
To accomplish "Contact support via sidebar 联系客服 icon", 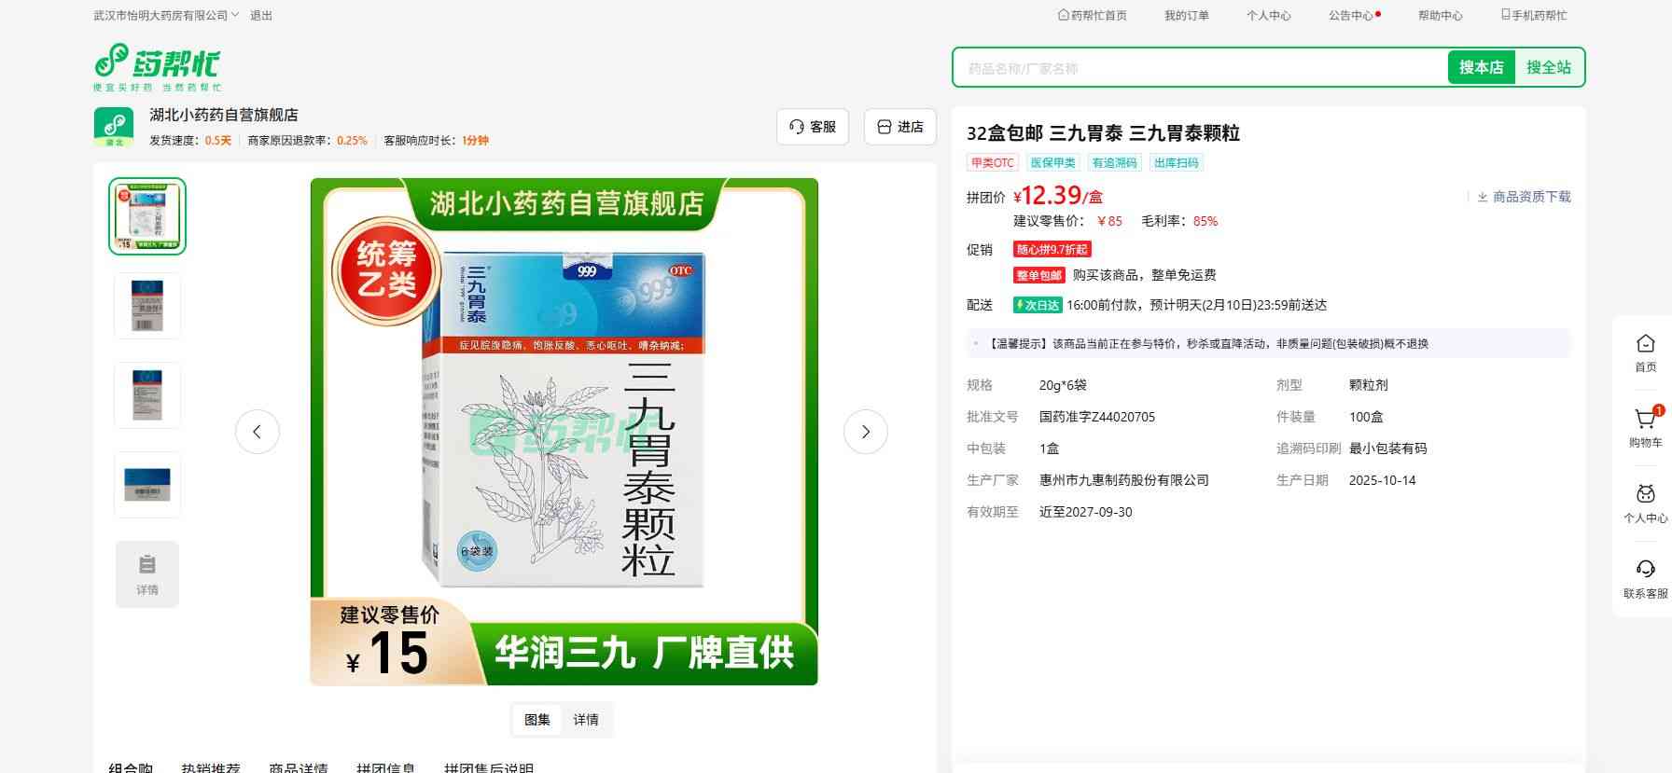I will [1645, 578].
